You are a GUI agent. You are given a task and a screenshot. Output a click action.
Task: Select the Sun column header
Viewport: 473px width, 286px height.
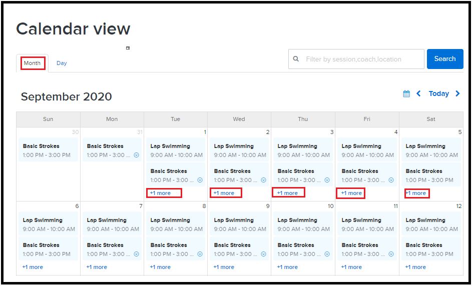point(48,119)
